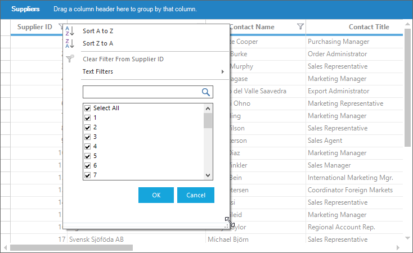Select the Regional Account Rep. cell

[354, 227]
